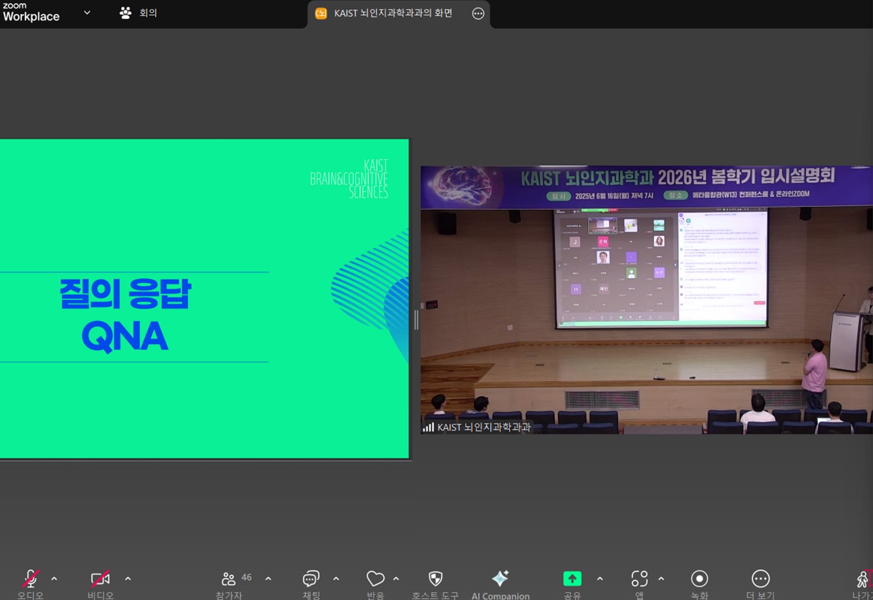Open shared screen options ellipsis at top

click(x=478, y=14)
